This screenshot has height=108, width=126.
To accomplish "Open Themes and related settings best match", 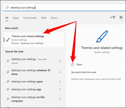I will pyautogui.click(x=34, y=40).
